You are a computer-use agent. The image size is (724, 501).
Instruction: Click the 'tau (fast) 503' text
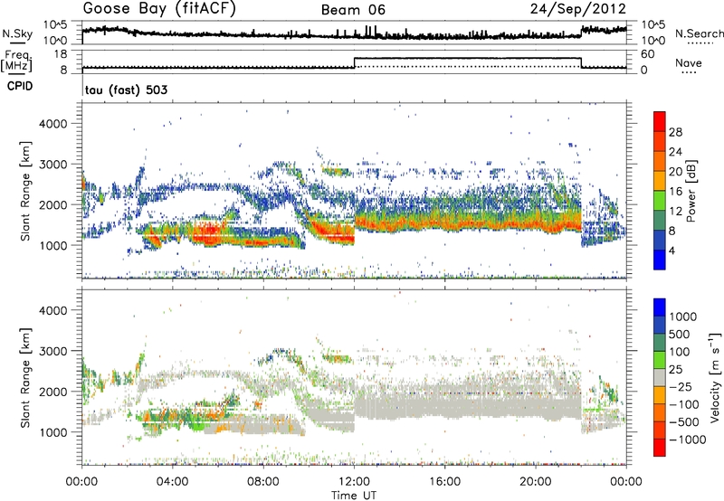tap(126, 90)
